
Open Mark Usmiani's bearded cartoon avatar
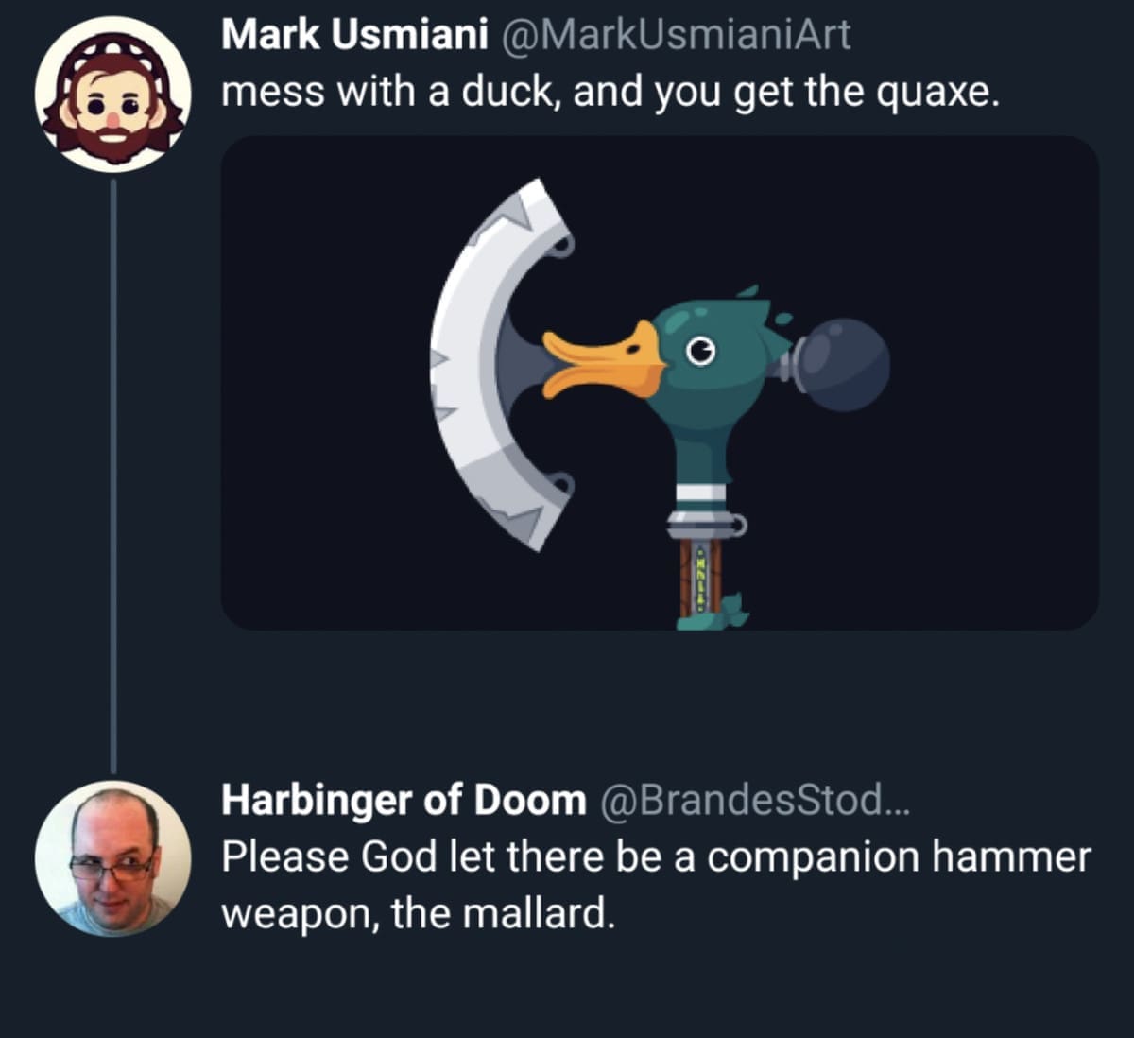tap(112, 95)
